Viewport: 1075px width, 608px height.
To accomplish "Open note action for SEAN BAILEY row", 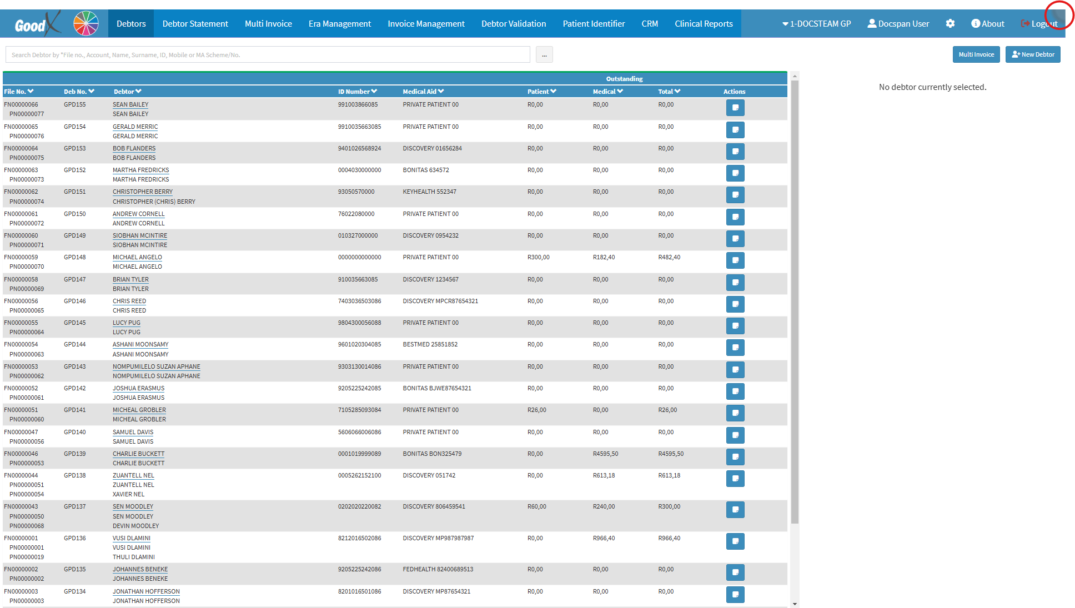I will pos(735,108).
